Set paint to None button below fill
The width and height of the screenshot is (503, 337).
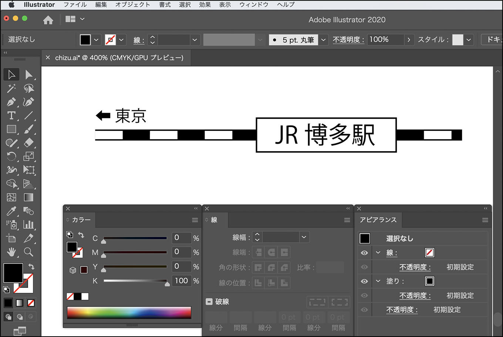(31, 303)
